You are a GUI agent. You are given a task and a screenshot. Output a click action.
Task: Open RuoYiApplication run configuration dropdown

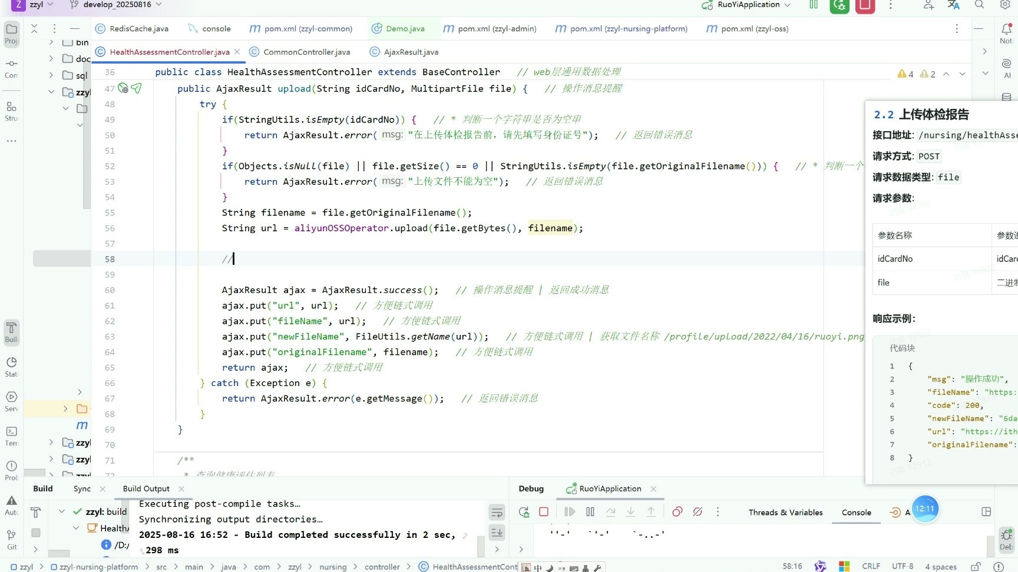[746, 5]
